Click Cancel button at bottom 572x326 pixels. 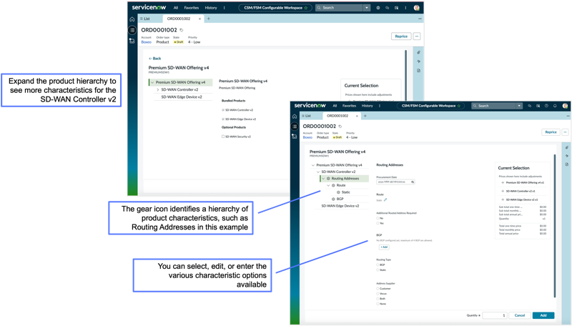[x=520, y=315]
